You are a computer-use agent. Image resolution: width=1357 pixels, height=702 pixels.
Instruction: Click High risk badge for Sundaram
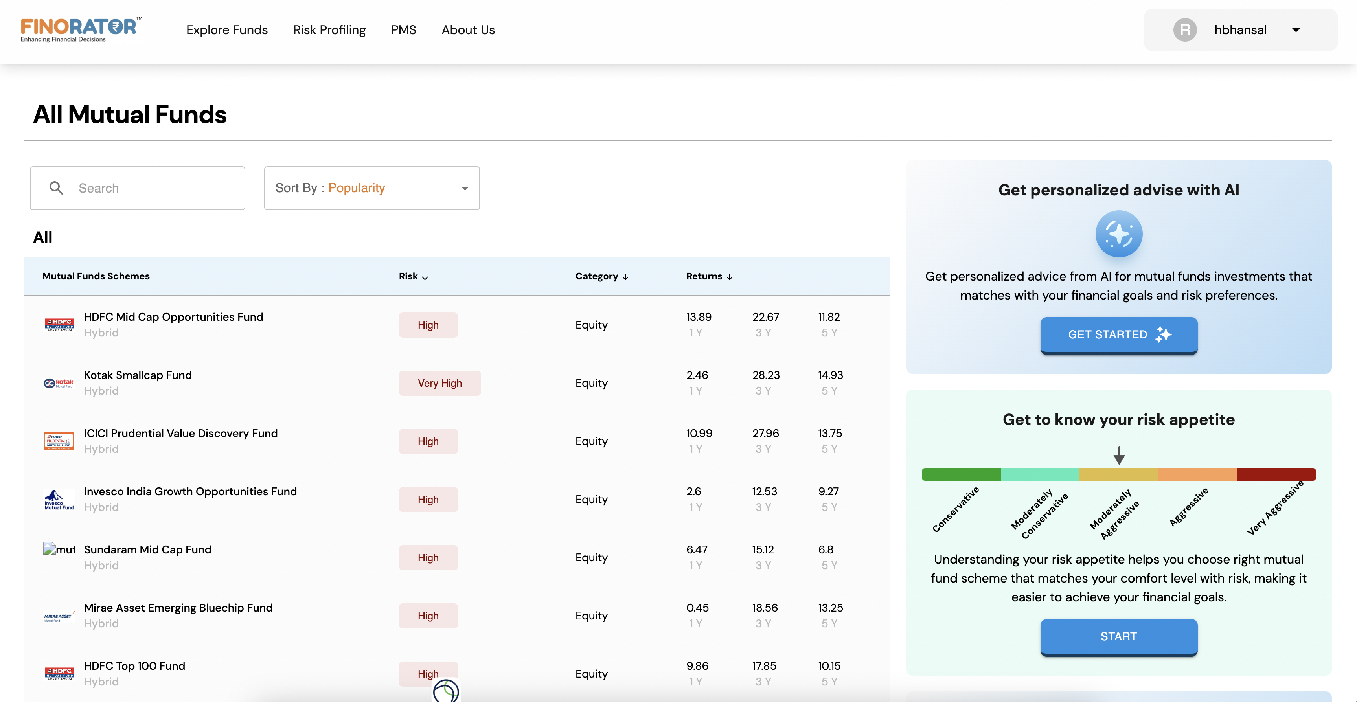pyautogui.click(x=428, y=557)
